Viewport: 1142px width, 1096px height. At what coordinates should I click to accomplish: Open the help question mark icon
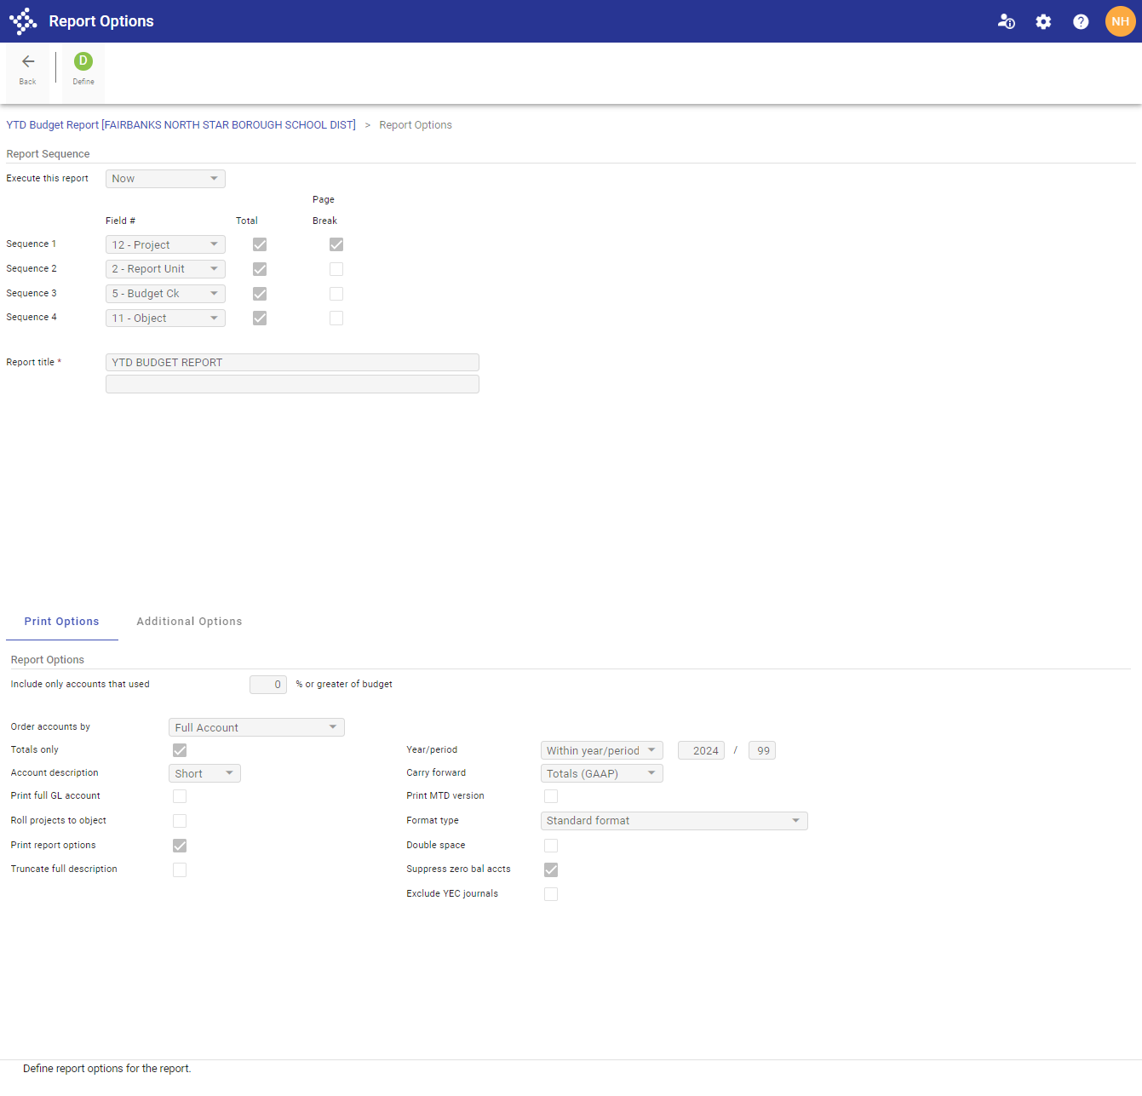pyautogui.click(x=1081, y=21)
